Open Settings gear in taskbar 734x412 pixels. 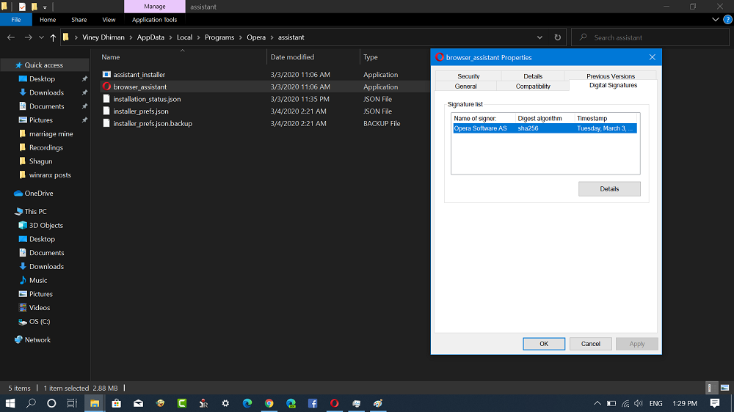point(225,403)
